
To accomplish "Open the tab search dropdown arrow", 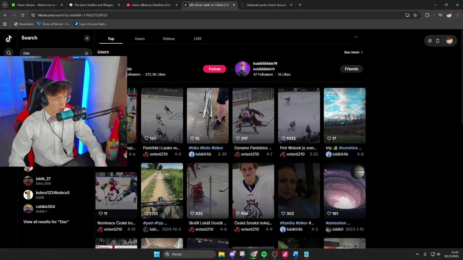I will pyautogui.click(x=5, y=5).
